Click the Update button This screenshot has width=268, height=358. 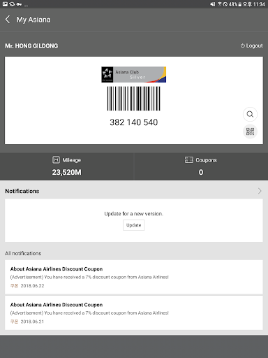pos(134,225)
